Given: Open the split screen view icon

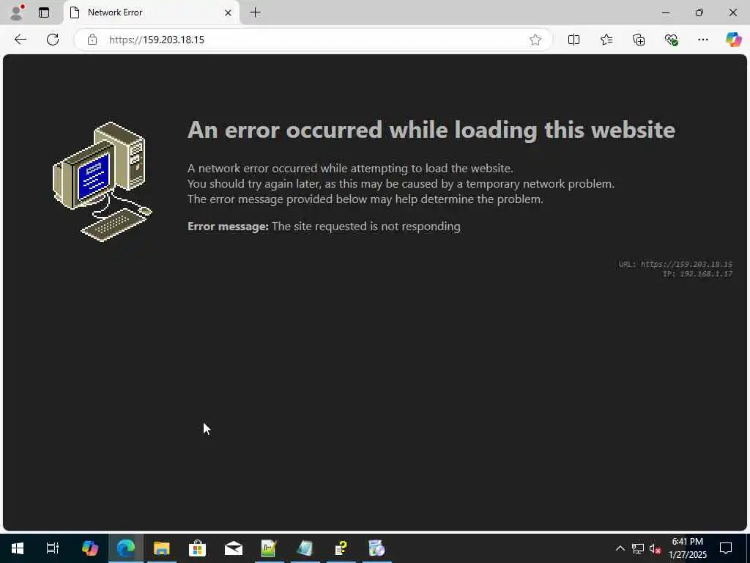Looking at the screenshot, I should tap(574, 40).
